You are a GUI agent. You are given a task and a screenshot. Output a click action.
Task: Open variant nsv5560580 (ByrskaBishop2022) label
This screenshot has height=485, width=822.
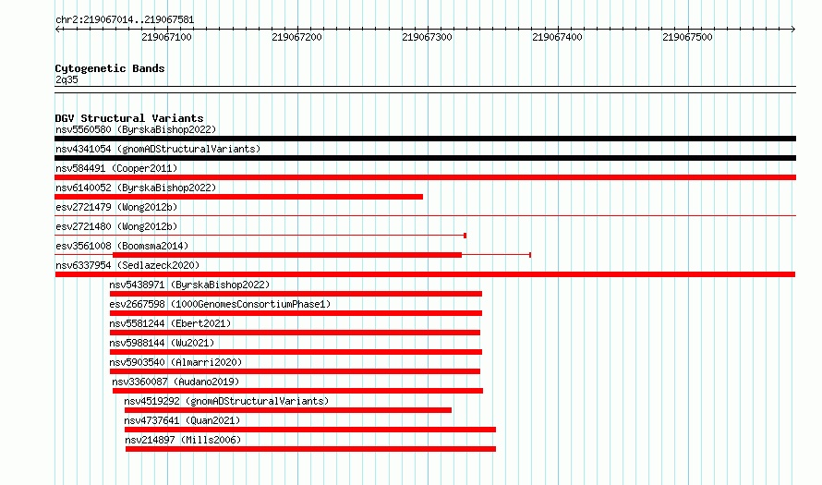coord(136,129)
